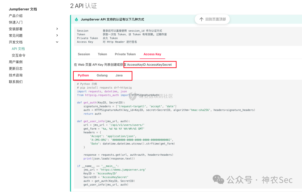Switch to the Token auth tab

click(102, 54)
